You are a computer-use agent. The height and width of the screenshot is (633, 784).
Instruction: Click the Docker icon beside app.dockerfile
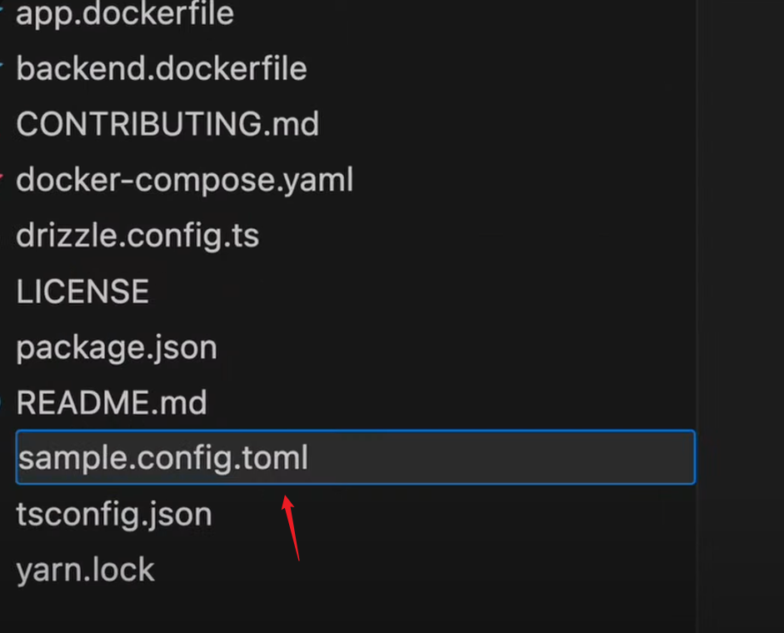tap(2, 12)
